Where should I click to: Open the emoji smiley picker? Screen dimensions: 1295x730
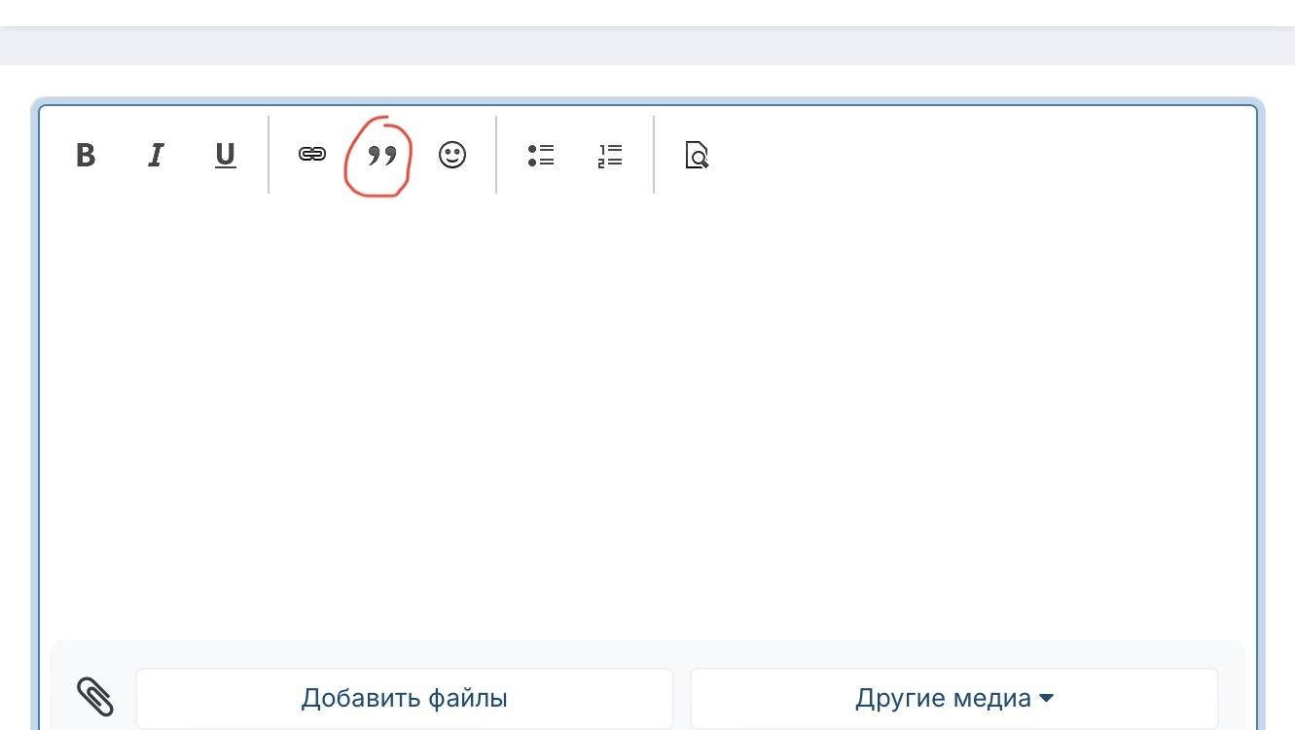point(452,155)
